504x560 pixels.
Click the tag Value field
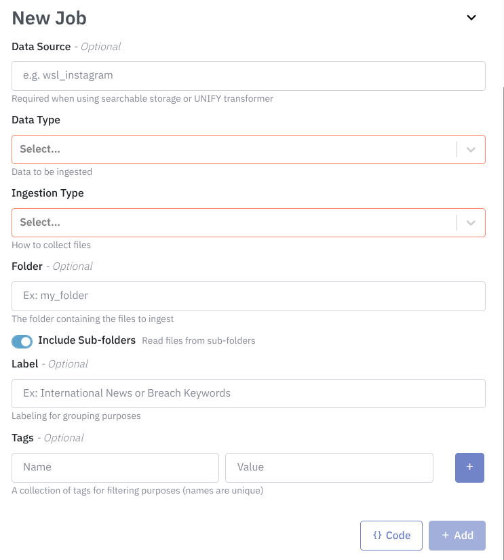click(329, 467)
